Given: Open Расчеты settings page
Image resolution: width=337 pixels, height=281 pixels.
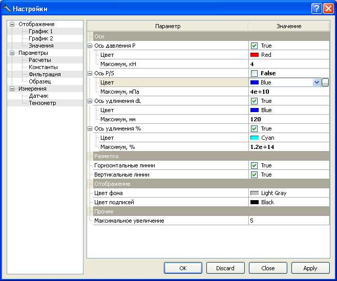Looking at the screenshot, I should click(40, 60).
